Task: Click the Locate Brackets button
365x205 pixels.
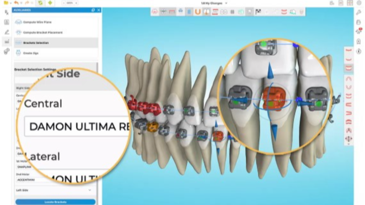Action: coord(55,202)
